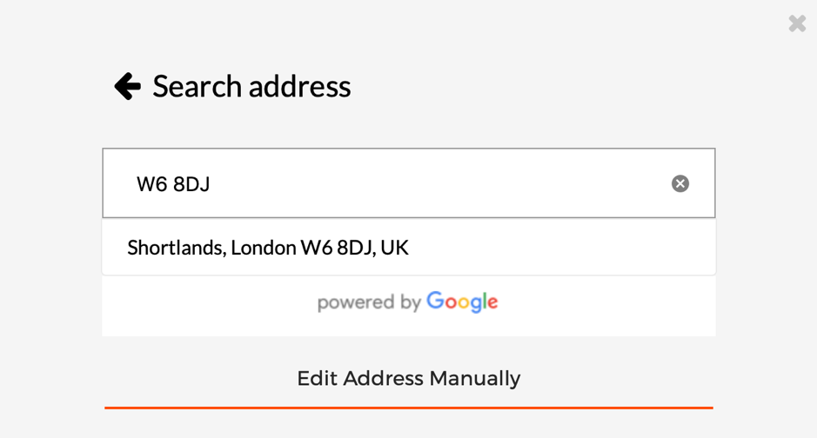Go back using the left arrow icon
817x438 pixels.
[128, 86]
